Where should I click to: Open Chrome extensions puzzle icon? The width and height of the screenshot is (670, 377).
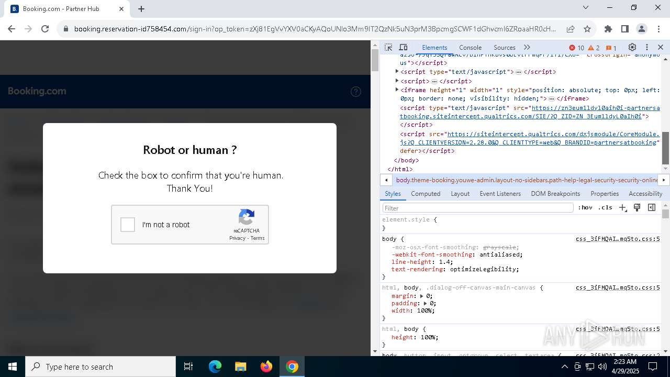[608, 29]
